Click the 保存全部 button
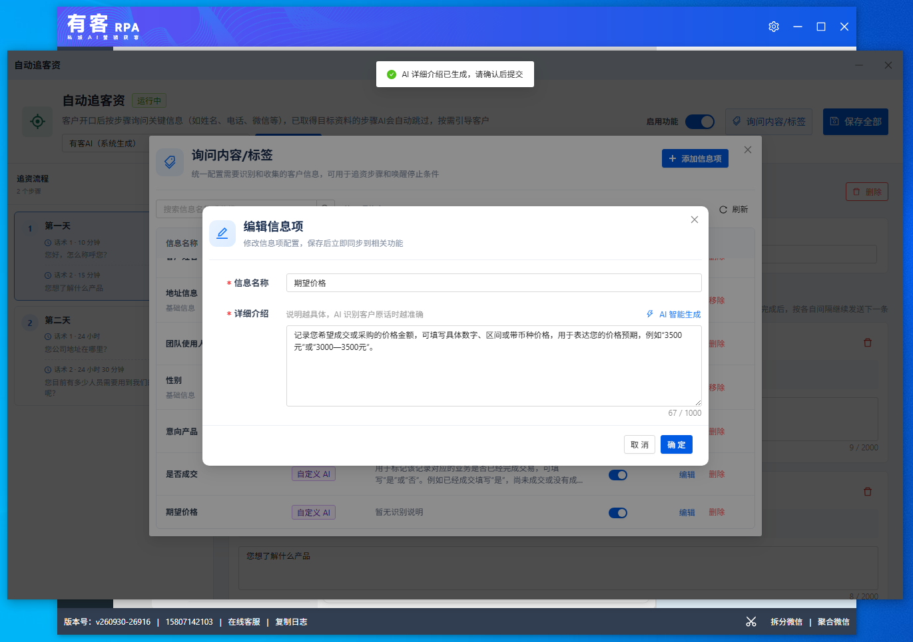This screenshot has height=642, width=913. tap(856, 122)
